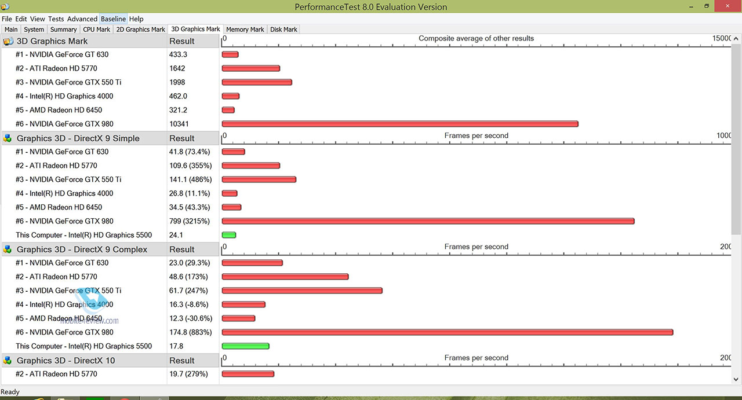Select the 3D Graphics Mark tab
742x400 pixels.
coord(195,29)
